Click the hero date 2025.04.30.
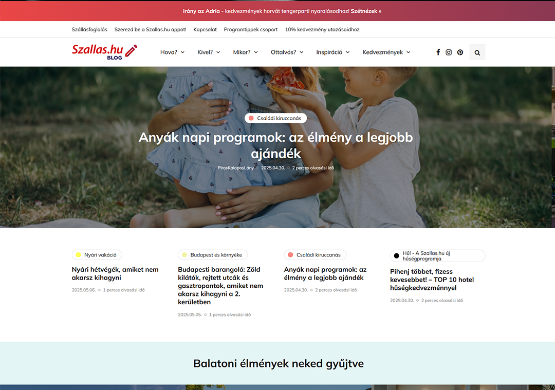The height and width of the screenshot is (390, 555). [x=273, y=168]
